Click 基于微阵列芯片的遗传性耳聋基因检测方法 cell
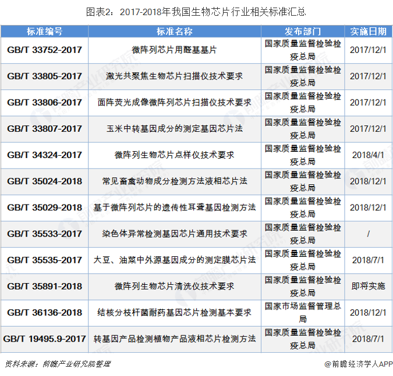Image resolution: width=393 pixels, height=376 pixels. tap(174, 207)
